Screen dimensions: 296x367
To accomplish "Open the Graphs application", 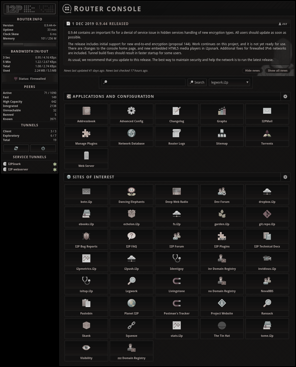I will 222,114.
